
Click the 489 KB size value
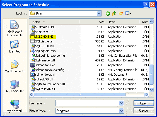click(100, 60)
